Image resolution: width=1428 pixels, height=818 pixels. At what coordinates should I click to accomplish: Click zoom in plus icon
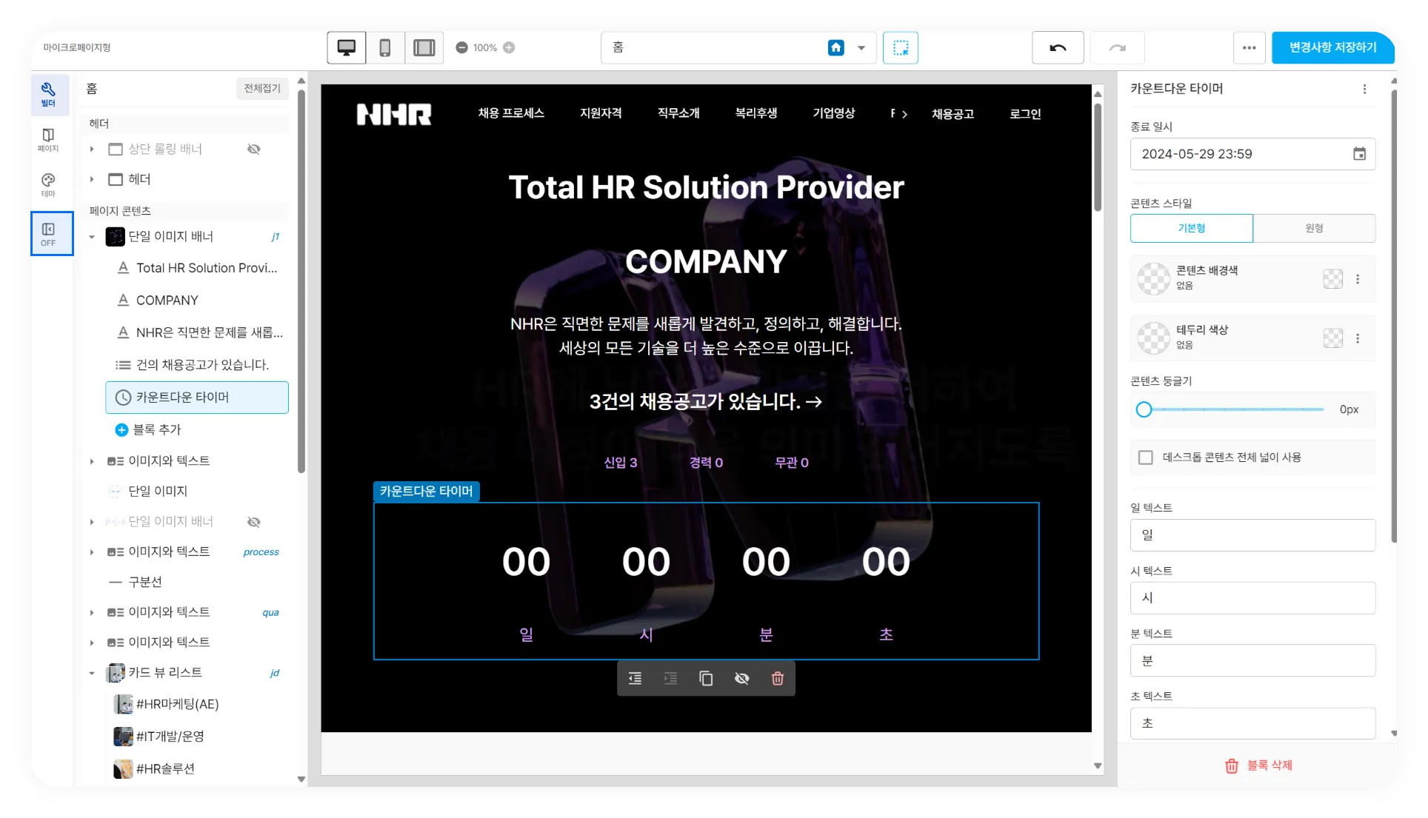tap(509, 47)
